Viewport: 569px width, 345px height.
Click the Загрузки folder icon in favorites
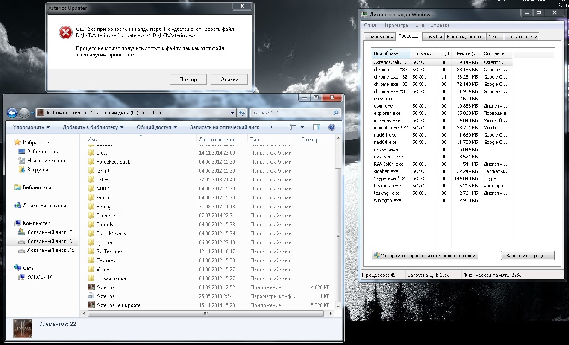(x=22, y=169)
